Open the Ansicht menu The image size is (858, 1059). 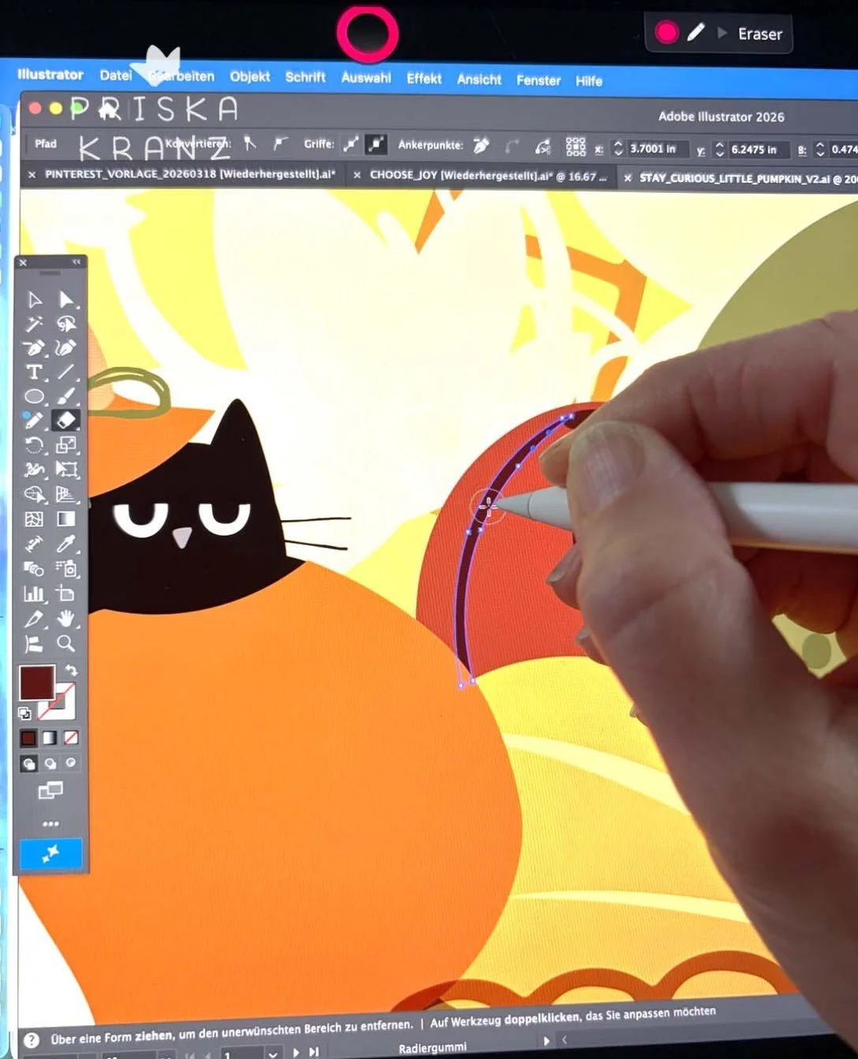479,79
